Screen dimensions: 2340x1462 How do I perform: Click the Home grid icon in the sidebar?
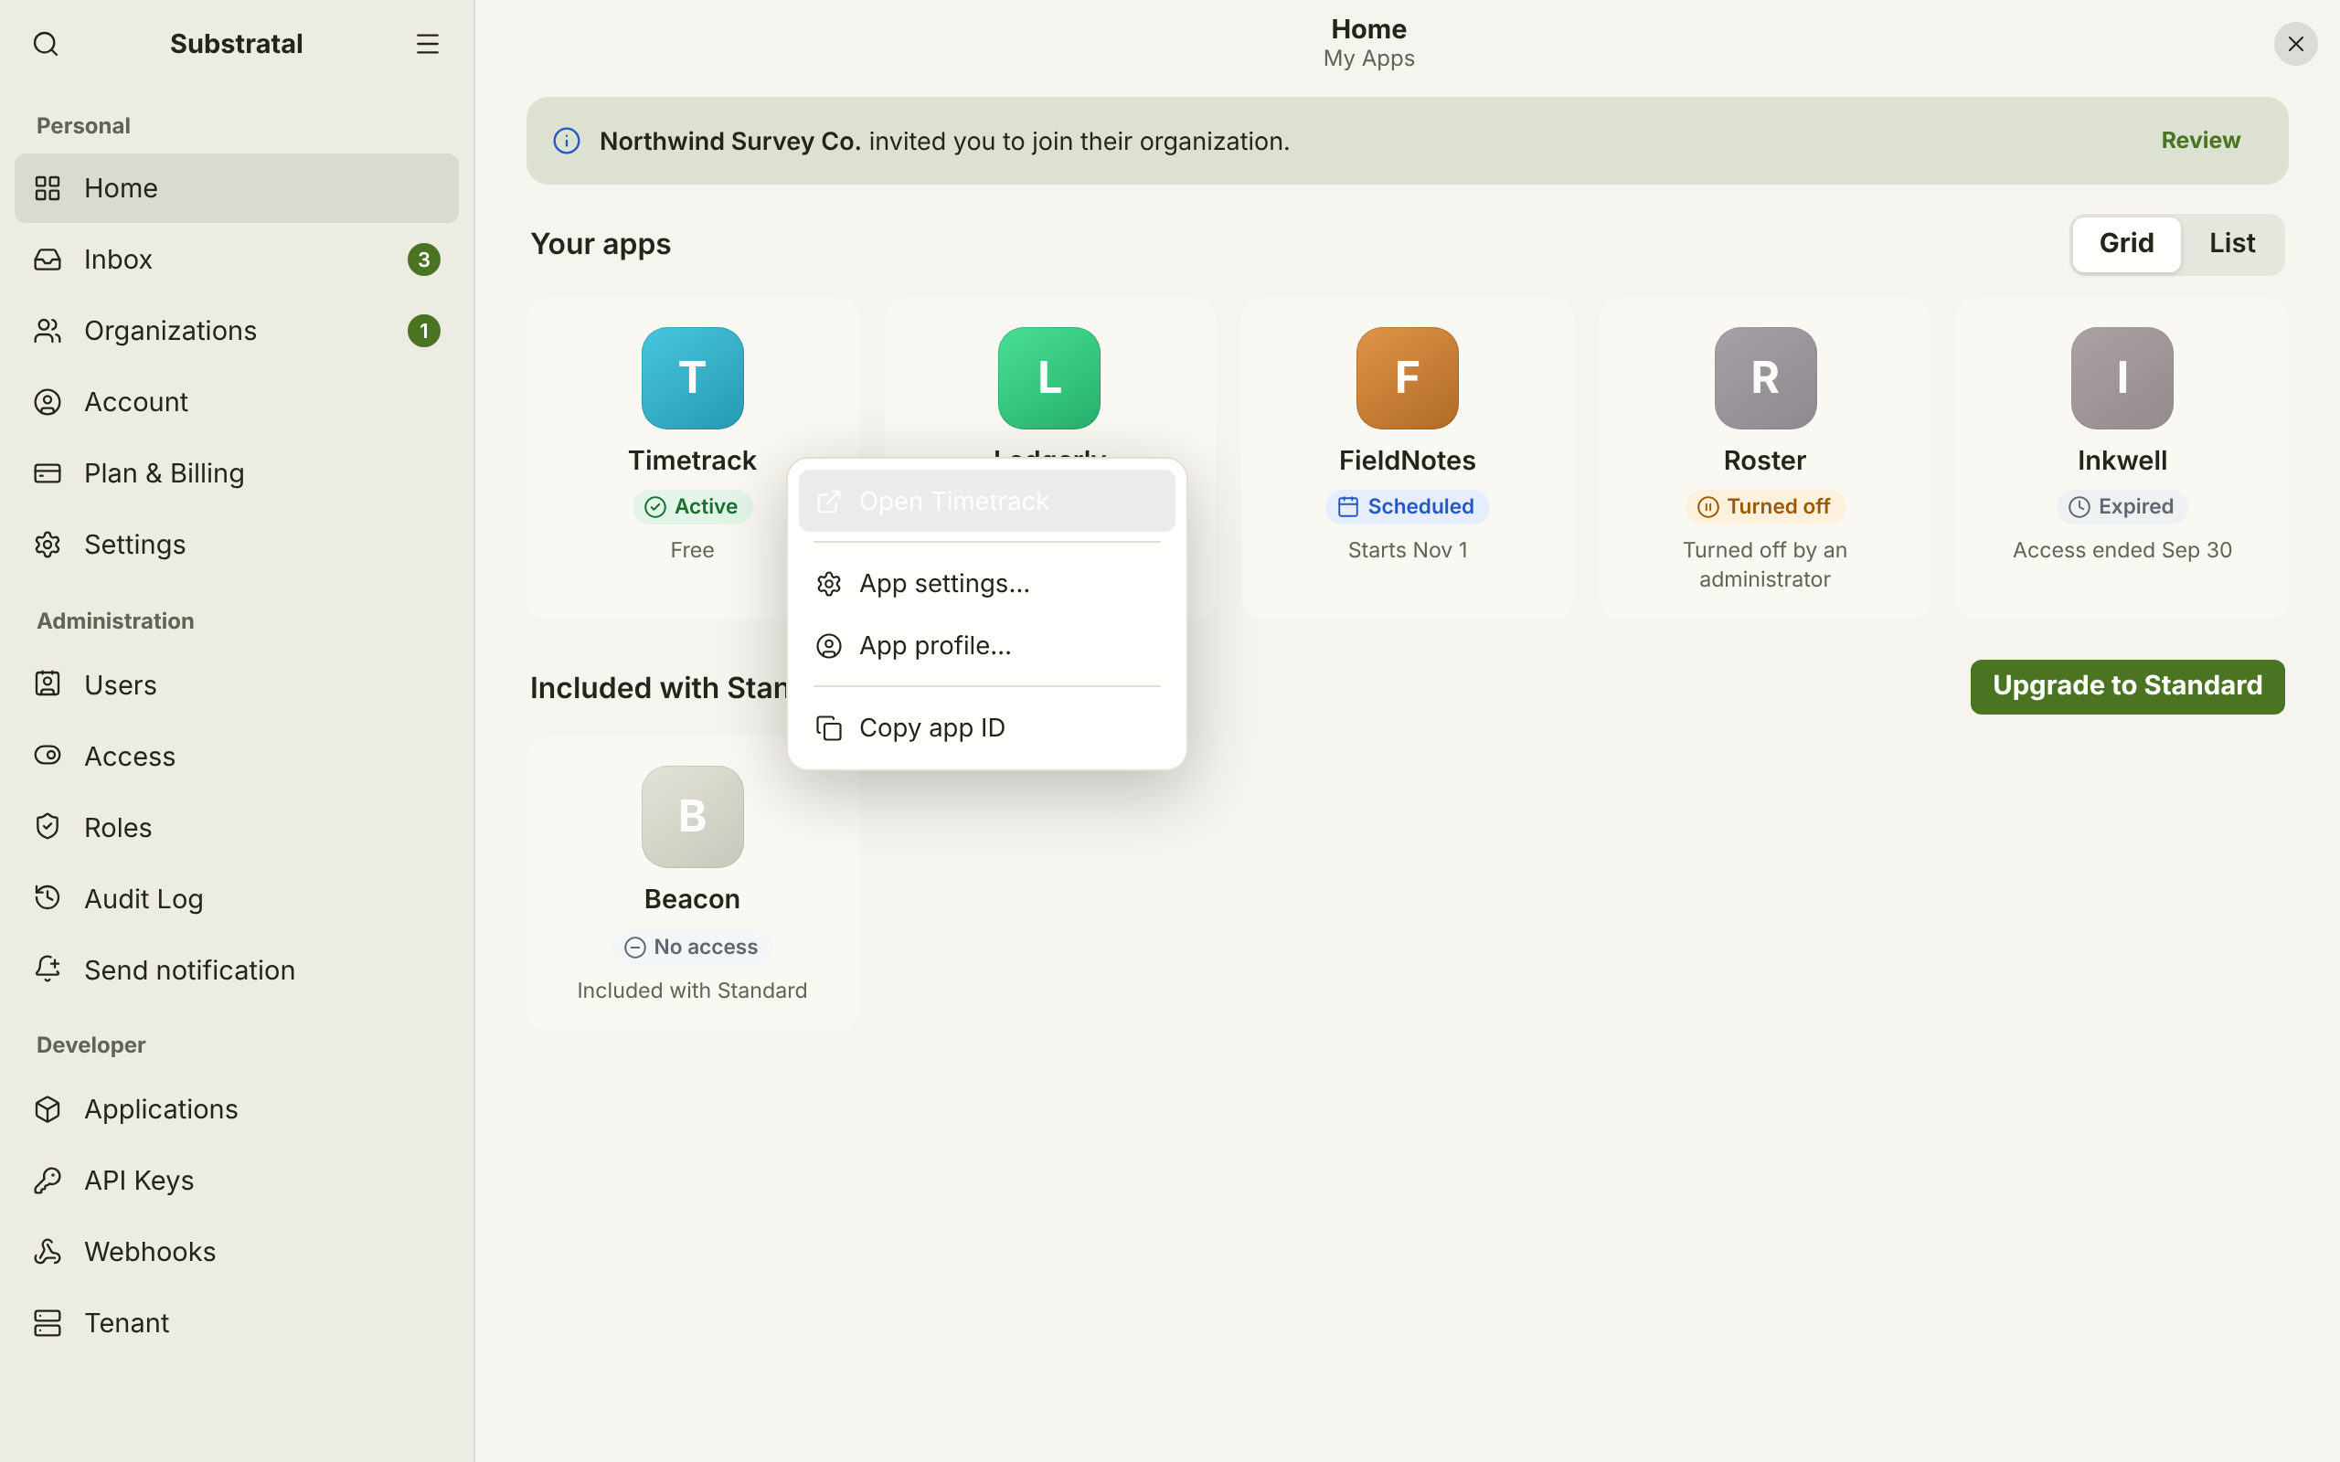48,187
